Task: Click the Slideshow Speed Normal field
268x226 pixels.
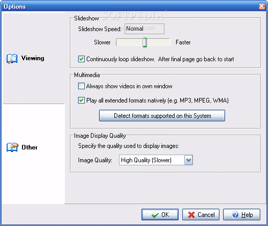Action: [144, 29]
